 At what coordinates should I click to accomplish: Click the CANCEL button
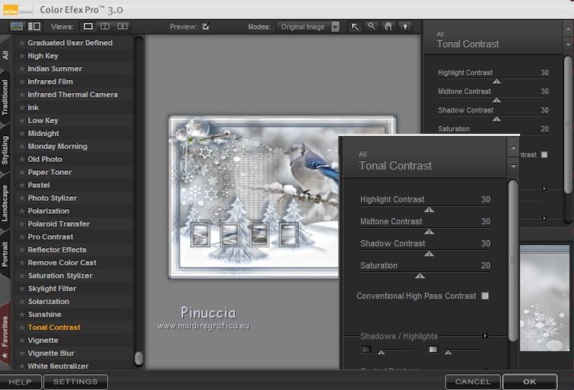[473, 382]
